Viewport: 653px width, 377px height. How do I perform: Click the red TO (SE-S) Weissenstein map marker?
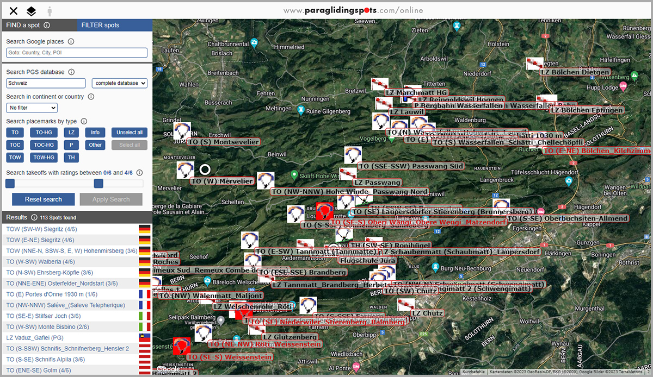click(181, 346)
